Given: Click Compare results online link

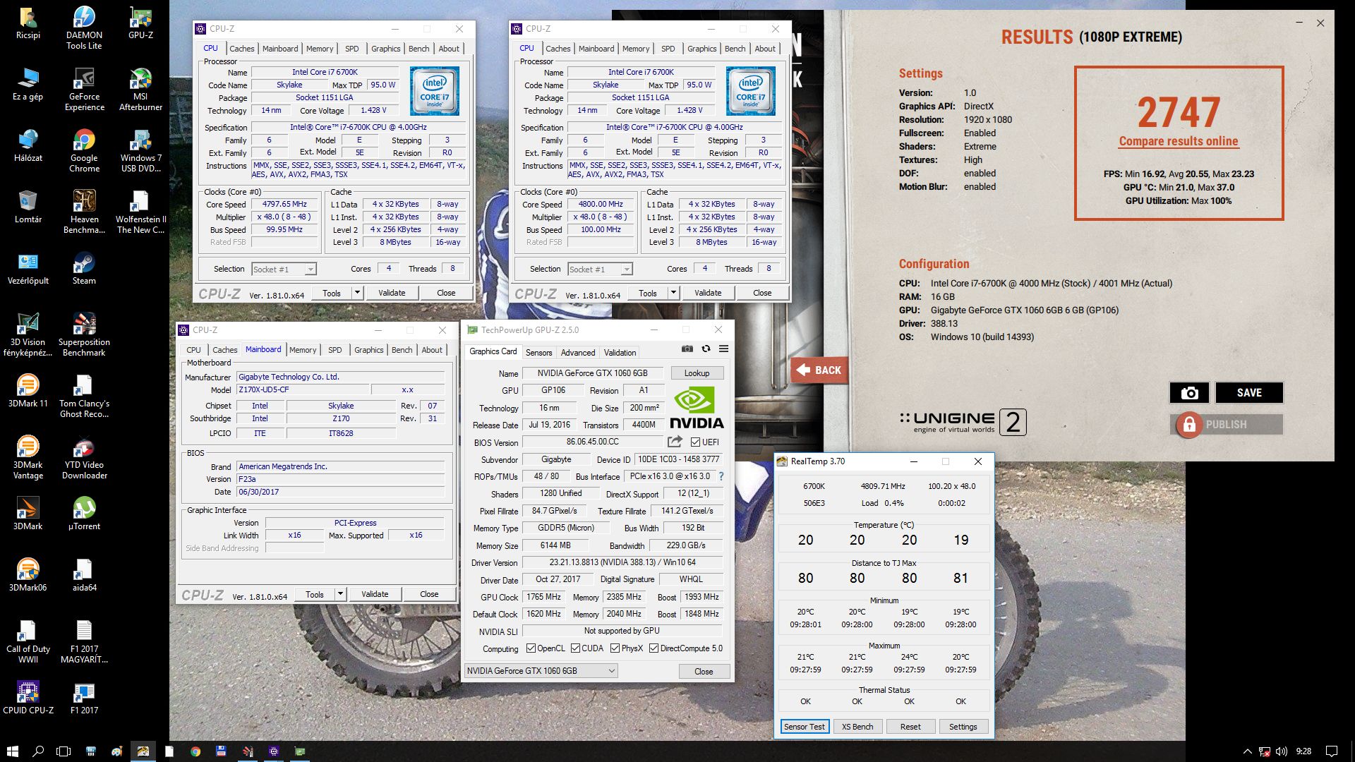Looking at the screenshot, I should pos(1178,141).
